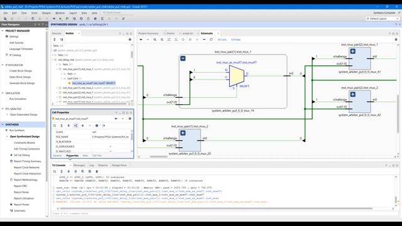This screenshot has width=402, height=226.
Task: Click the Run Synthesis green play toolbar icon
Action: [x=60, y=19]
